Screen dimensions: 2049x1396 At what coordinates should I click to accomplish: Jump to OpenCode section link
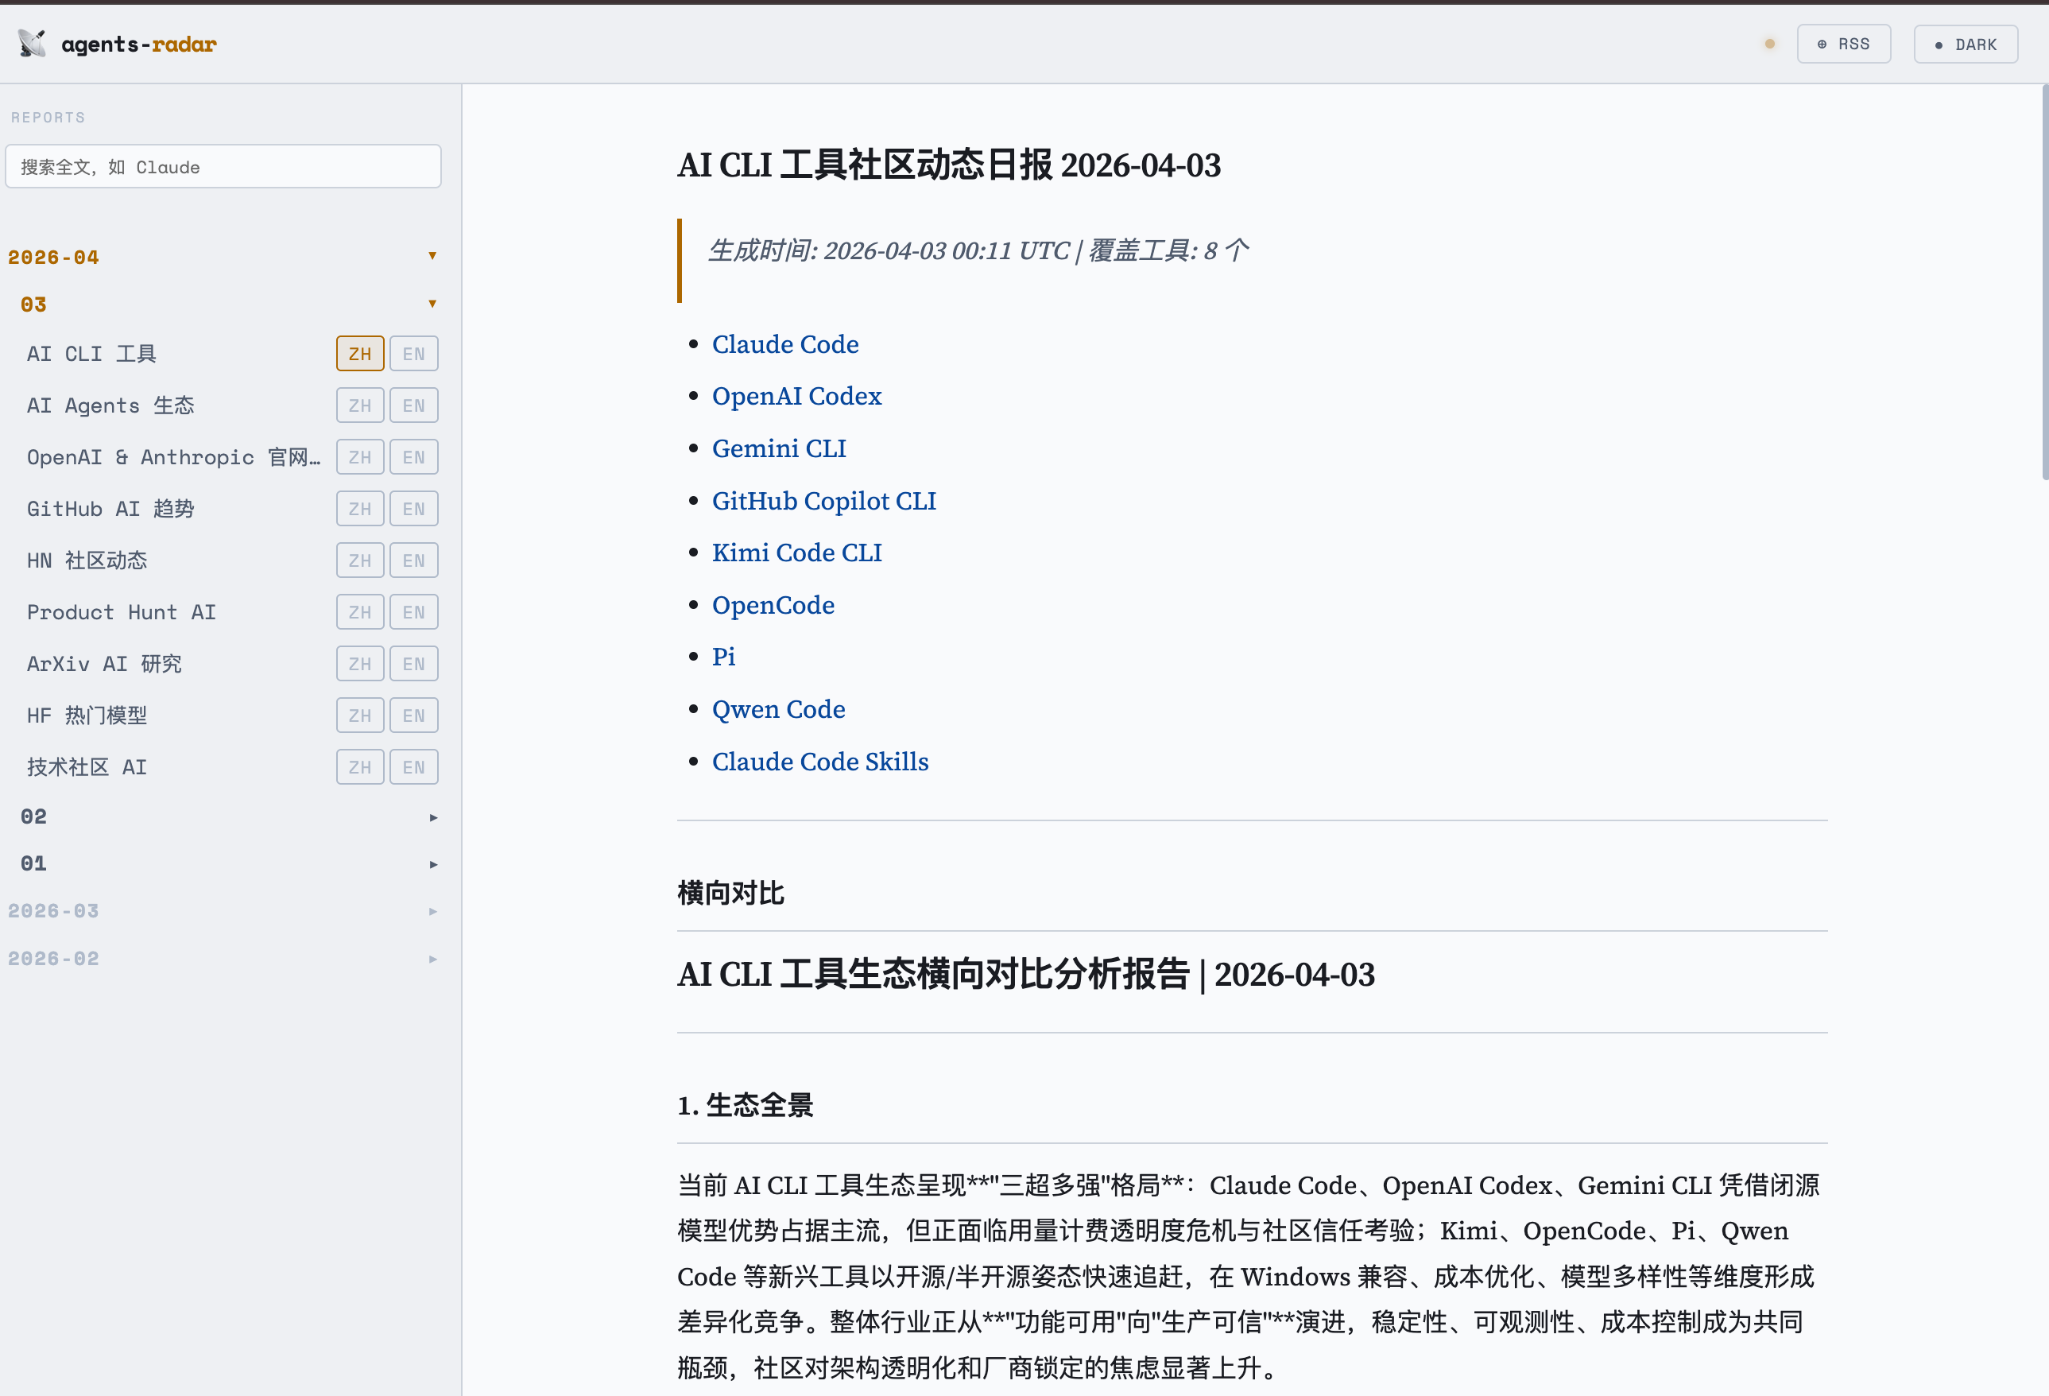pos(773,605)
